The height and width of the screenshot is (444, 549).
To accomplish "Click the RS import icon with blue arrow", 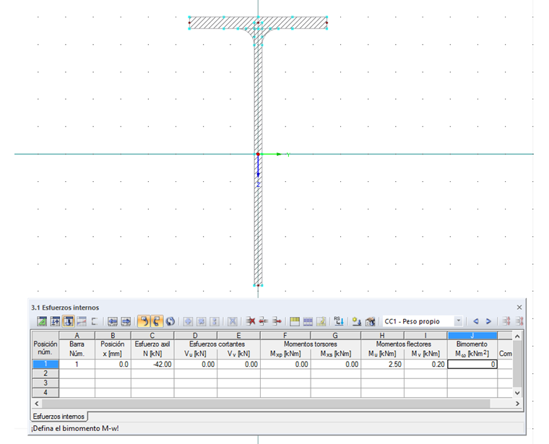I will (339, 321).
